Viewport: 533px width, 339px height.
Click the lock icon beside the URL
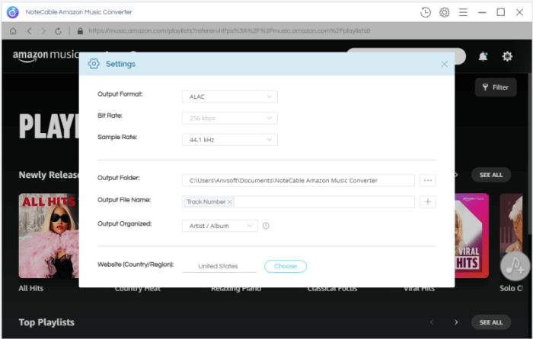click(x=80, y=31)
